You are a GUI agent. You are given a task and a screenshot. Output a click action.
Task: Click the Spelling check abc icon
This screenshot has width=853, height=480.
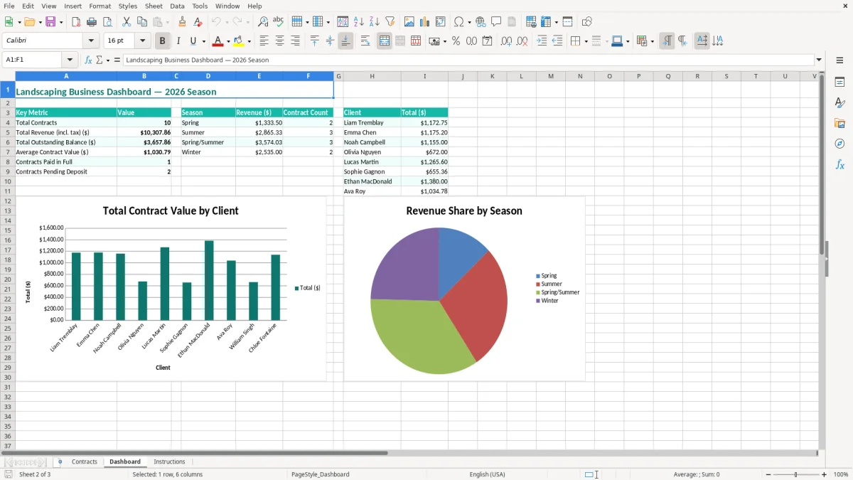(279, 22)
